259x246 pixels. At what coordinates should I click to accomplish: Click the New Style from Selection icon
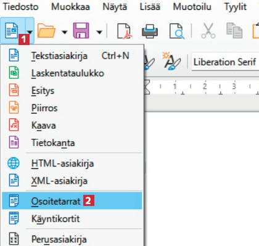click(171, 61)
